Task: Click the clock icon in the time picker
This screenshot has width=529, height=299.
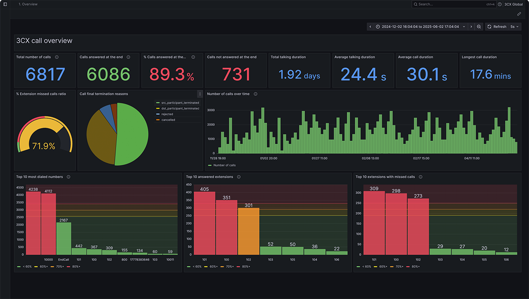Action: [x=378, y=26]
